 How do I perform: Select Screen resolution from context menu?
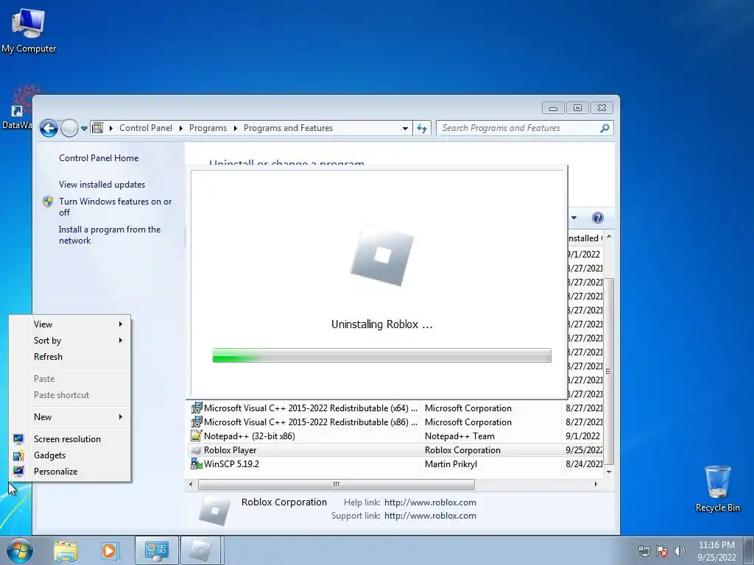click(x=70, y=439)
